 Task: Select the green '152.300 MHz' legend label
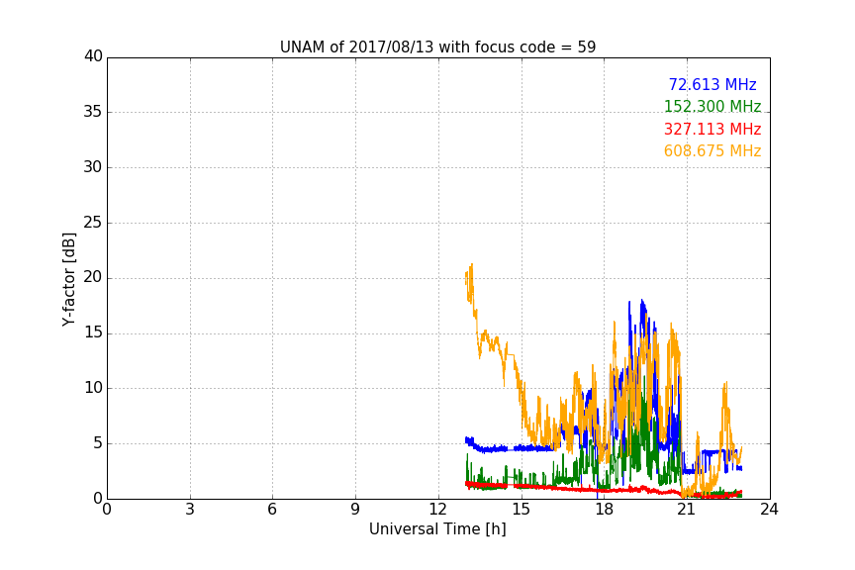pyautogui.click(x=712, y=106)
